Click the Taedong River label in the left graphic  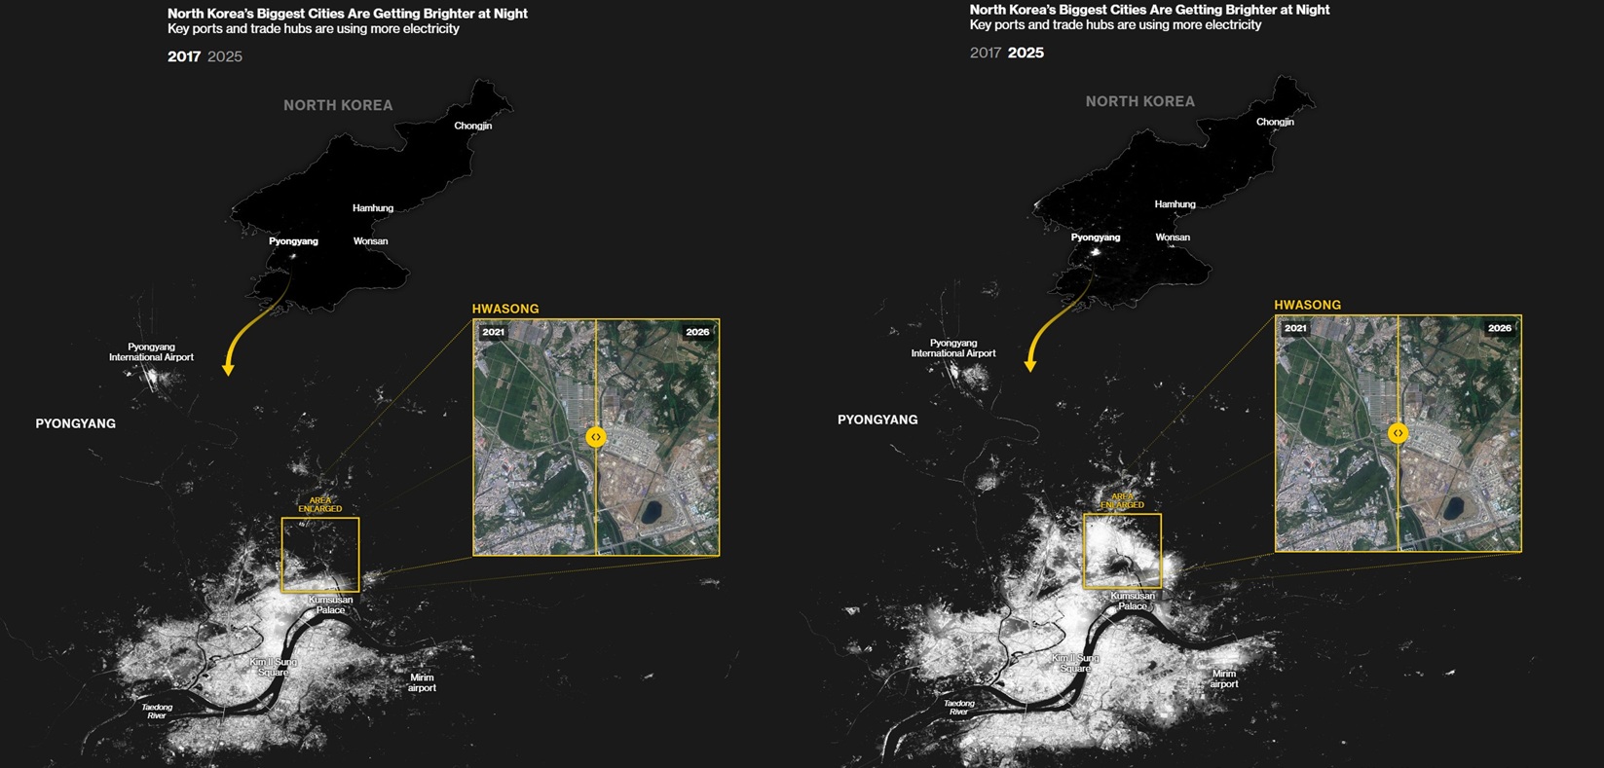157,712
